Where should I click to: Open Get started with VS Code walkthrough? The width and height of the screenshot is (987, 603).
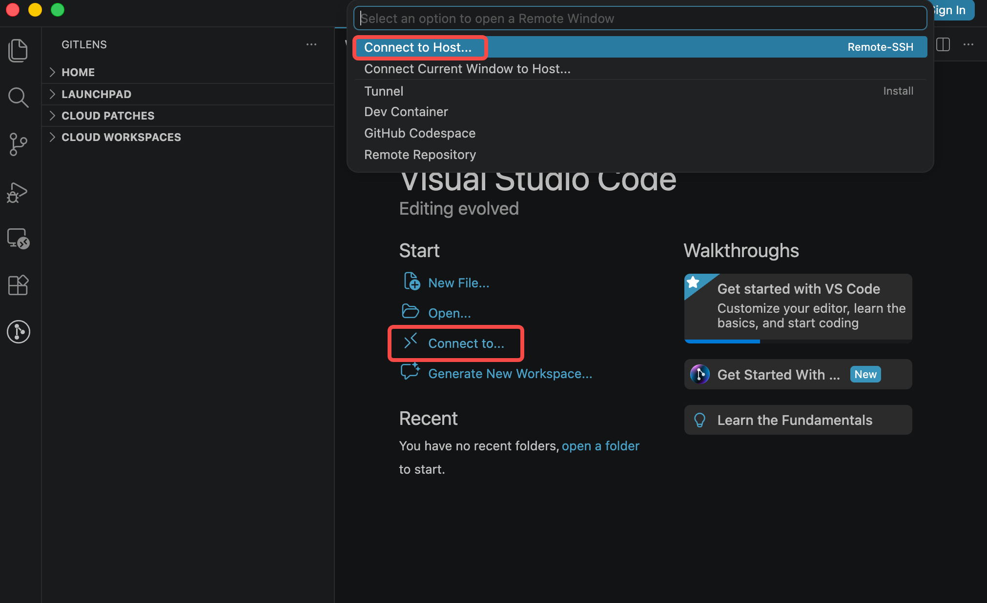(798, 307)
